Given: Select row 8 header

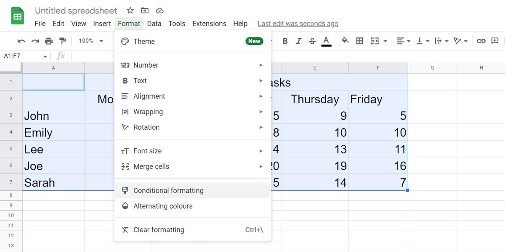Looking at the screenshot, I should [11, 195].
